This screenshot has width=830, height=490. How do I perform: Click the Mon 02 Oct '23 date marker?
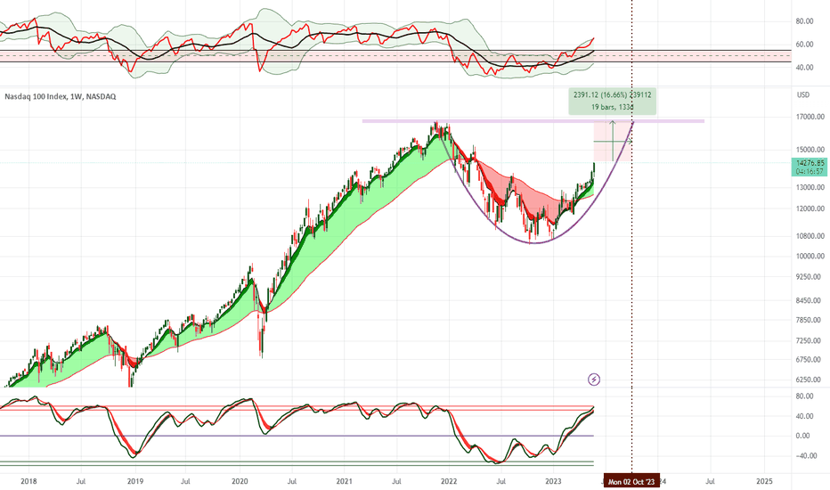coord(631,481)
